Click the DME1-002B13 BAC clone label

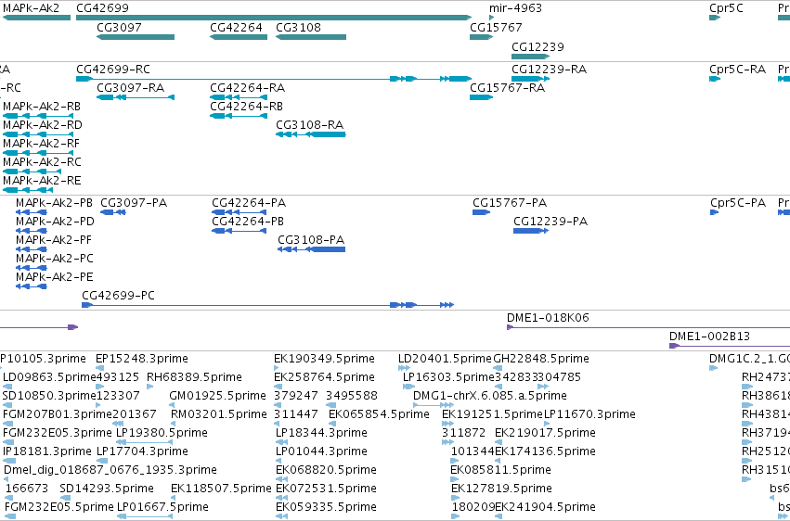pyautogui.click(x=710, y=337)
